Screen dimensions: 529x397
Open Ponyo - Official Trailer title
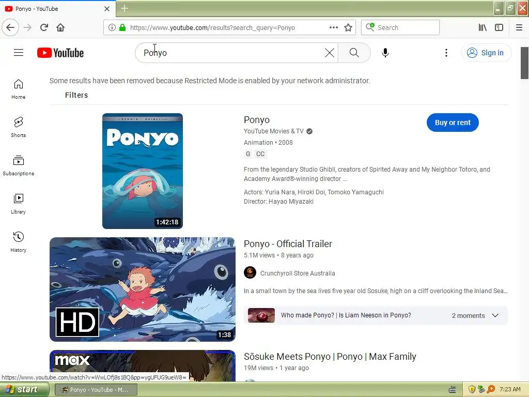[x=288, y=244]
